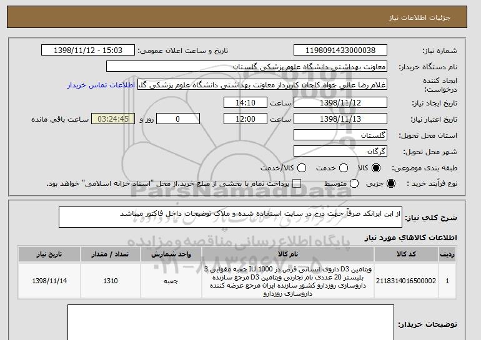
Task: Click the شماره نیاز label
Action: pyautogui.click(x=440, y=51)
